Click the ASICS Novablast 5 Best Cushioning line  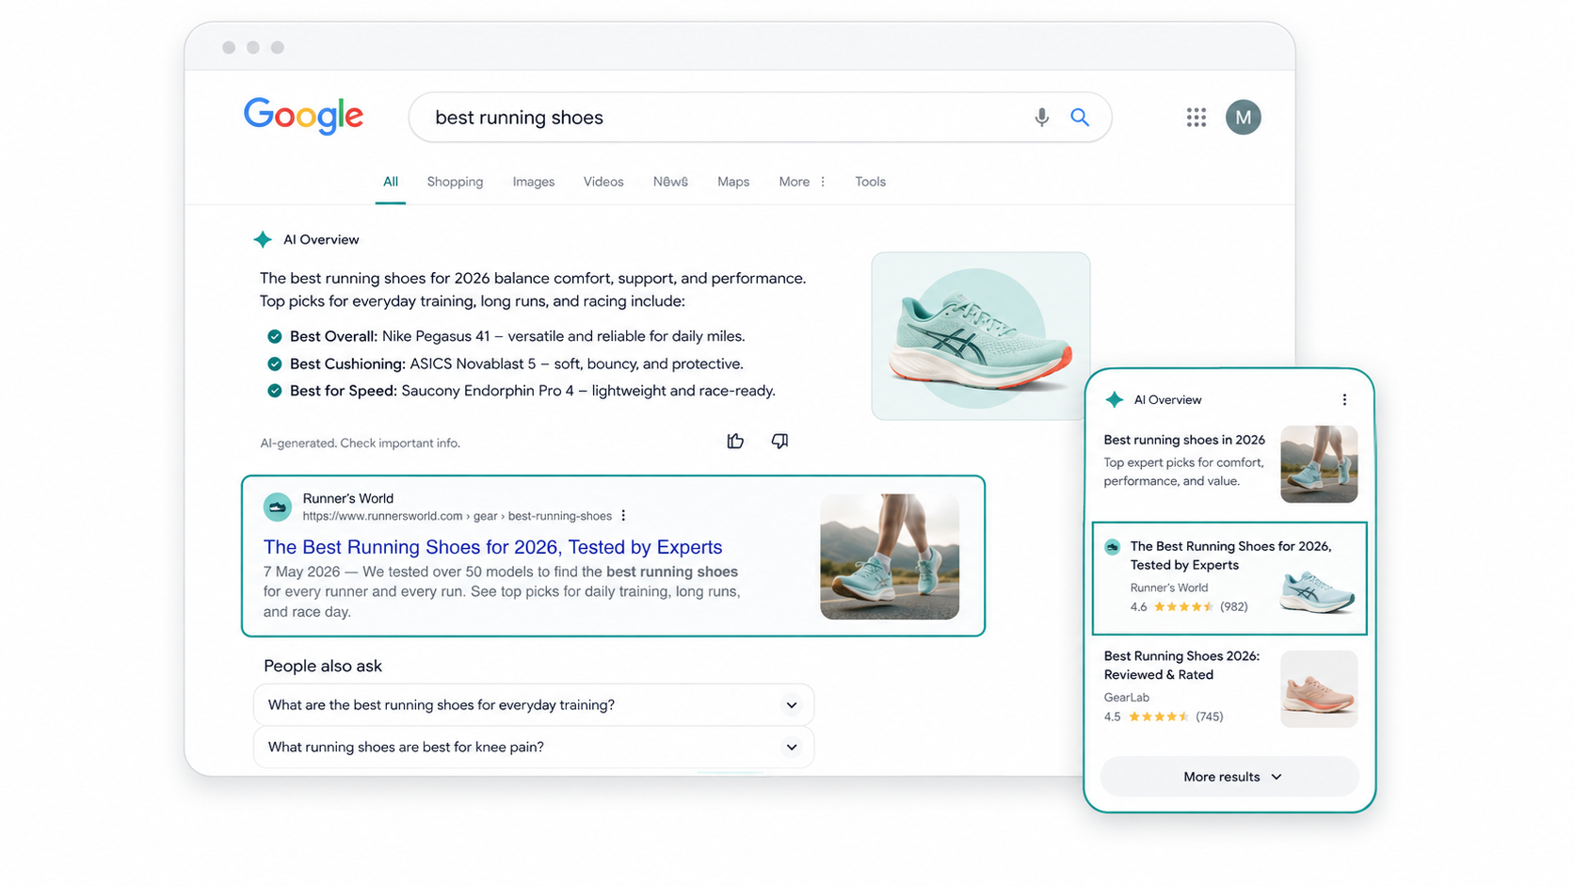click(x=516, y=363)
